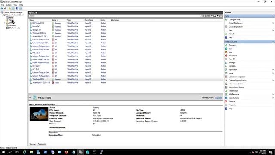Click the taskbar clock
Screen dimensions: 275x155
(263, 152)
